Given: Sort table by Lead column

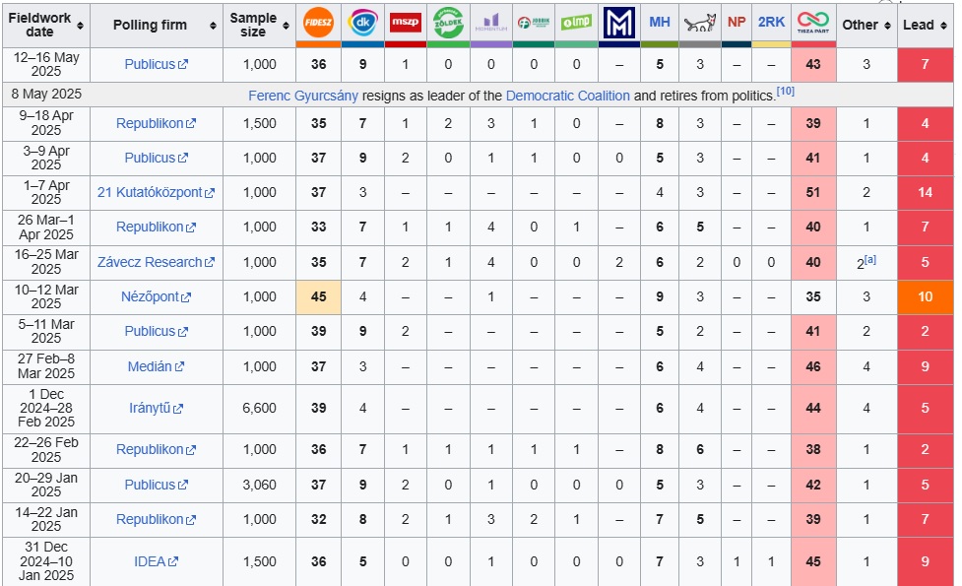Looking at the screenshot, I should pos(943,25).
